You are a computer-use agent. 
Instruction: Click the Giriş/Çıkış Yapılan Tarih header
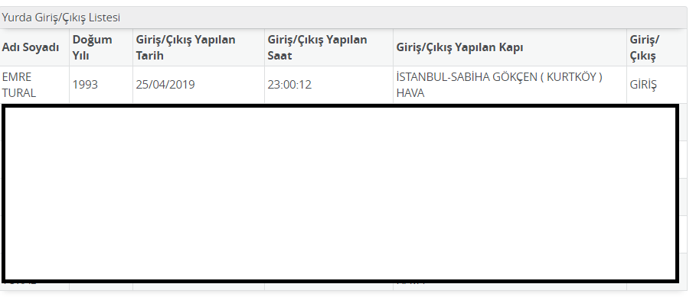point(185,47)
